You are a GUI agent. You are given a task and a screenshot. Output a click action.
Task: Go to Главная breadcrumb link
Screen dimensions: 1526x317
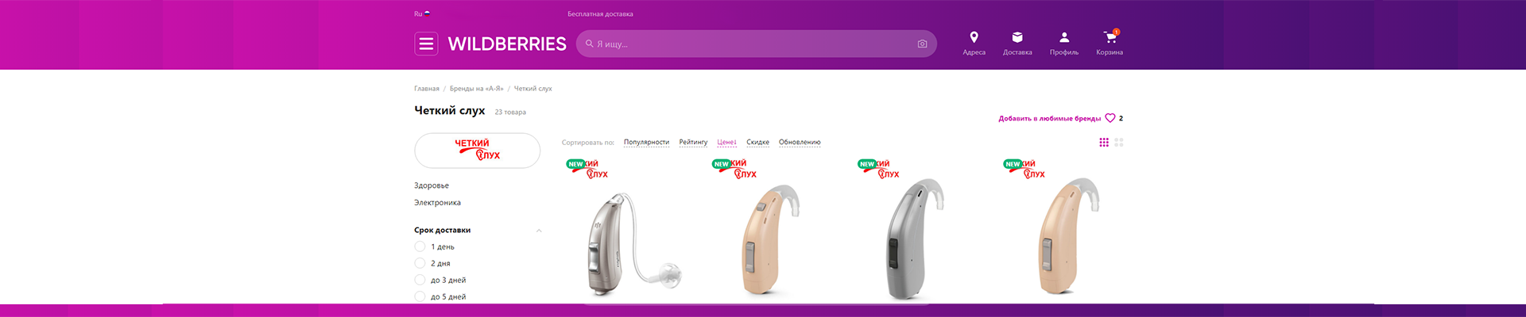tap(427, 89)
